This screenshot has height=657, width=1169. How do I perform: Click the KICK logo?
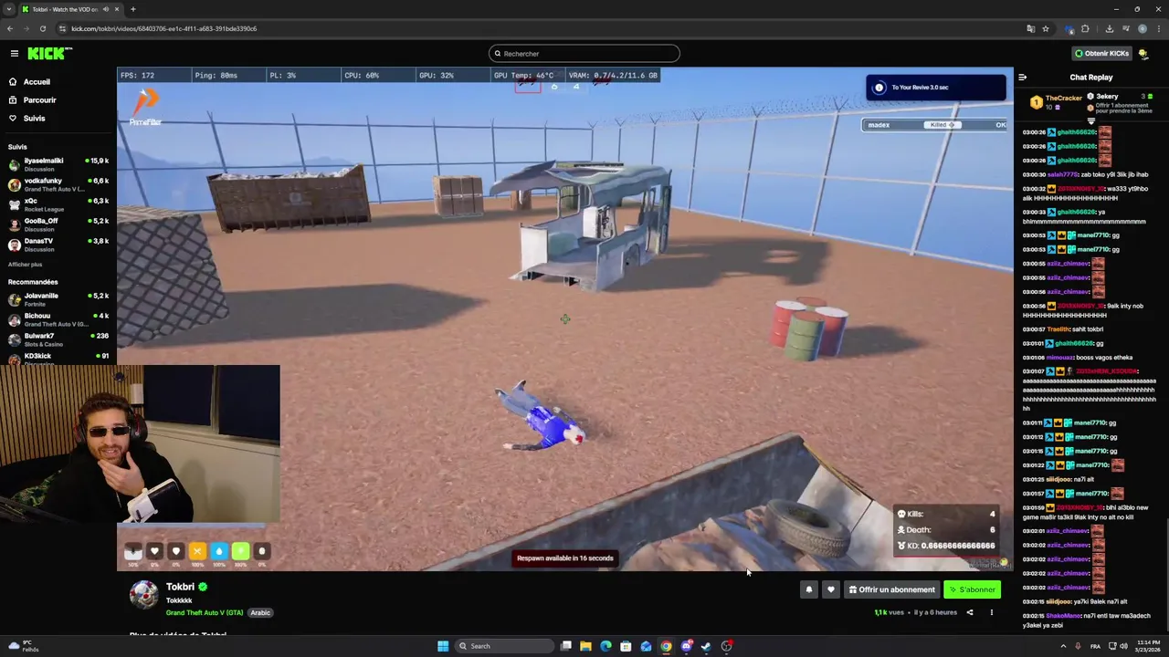tap(49, 54)
